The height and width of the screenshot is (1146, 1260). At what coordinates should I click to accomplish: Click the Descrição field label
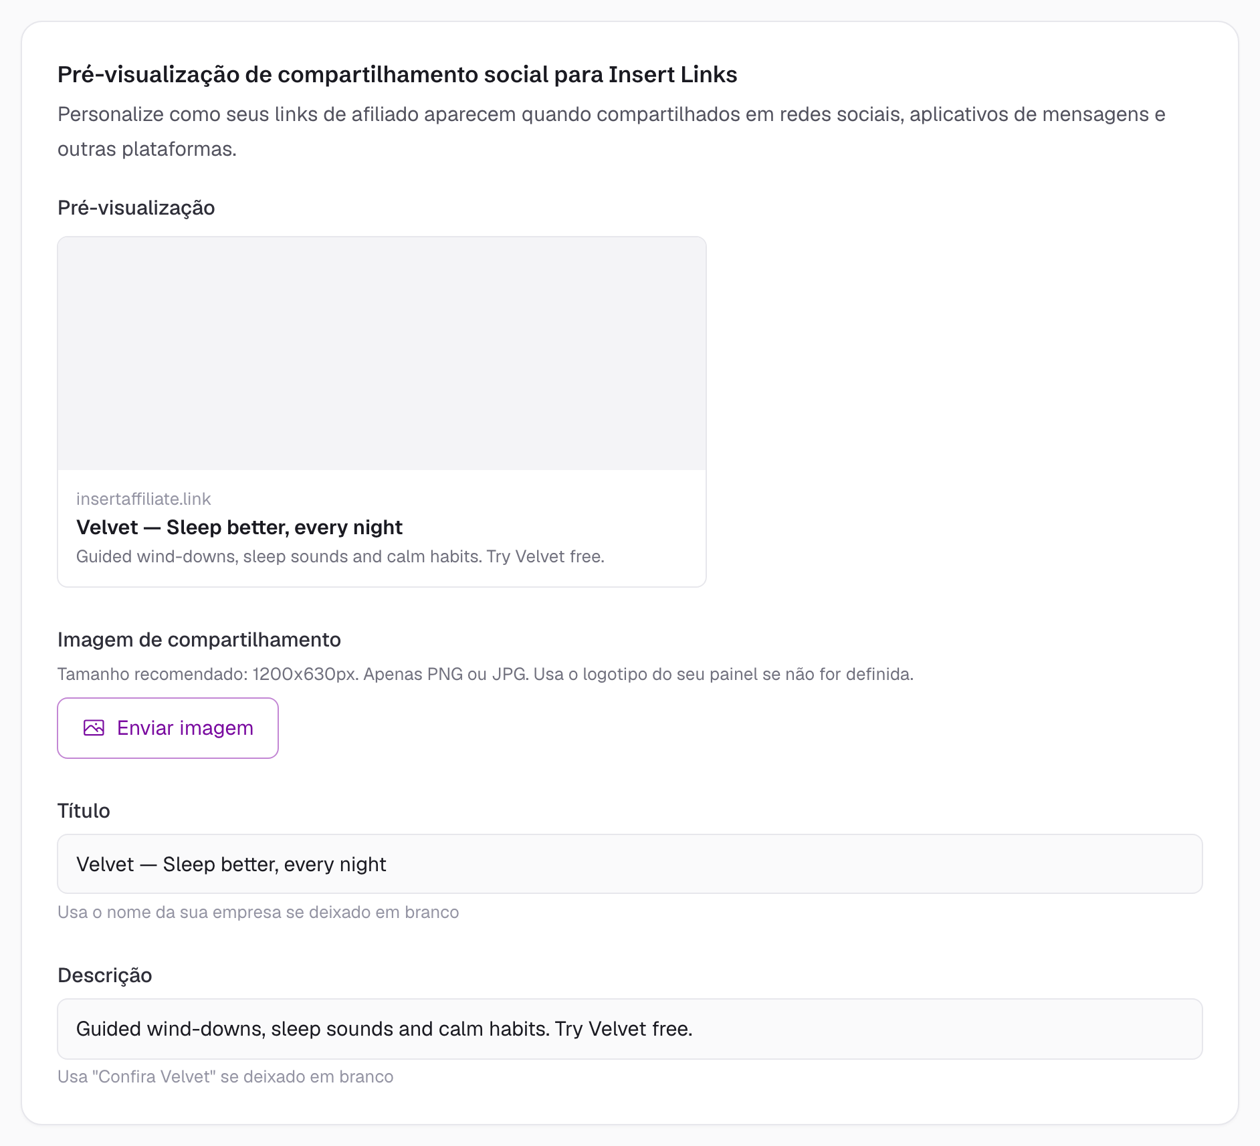pyautogui.click(x=105, y=976)
